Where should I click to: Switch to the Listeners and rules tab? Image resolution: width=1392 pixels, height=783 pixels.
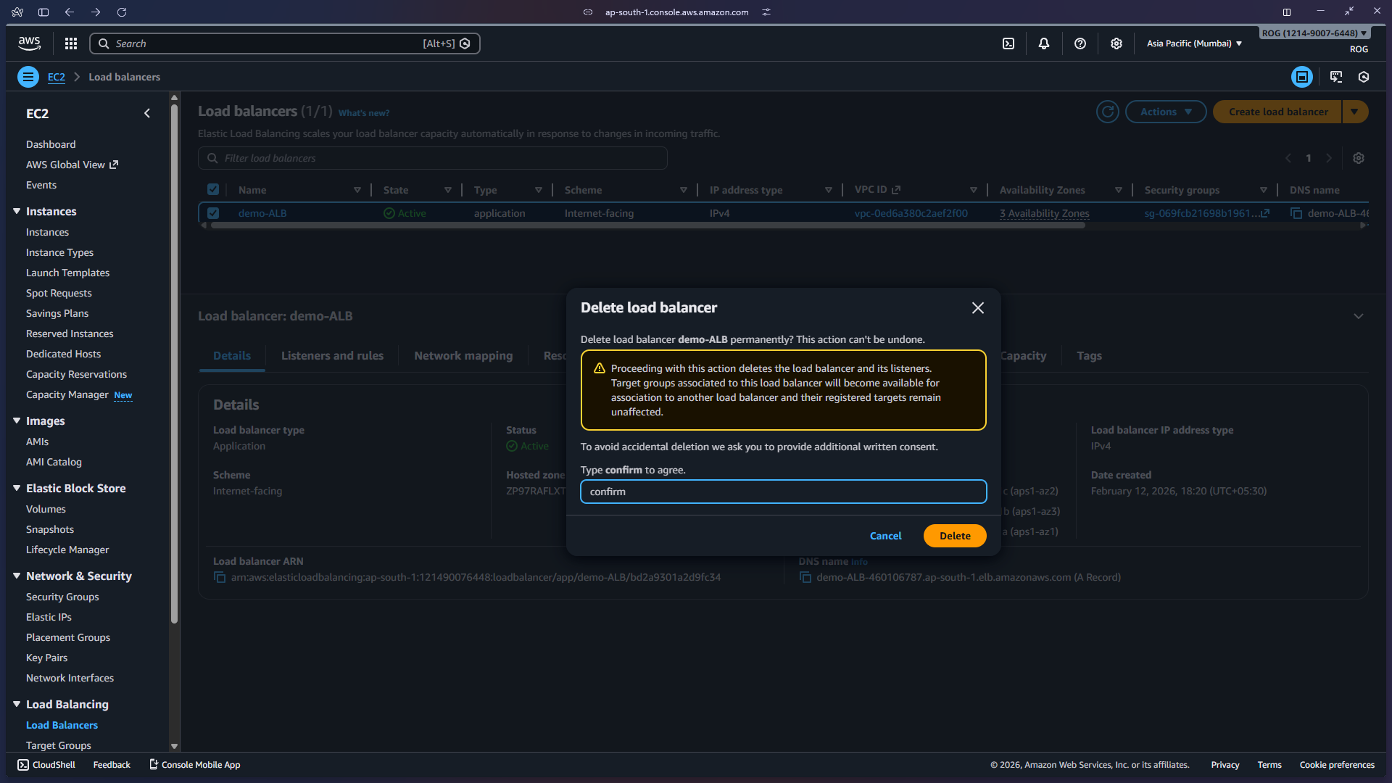tap(332, 355)
